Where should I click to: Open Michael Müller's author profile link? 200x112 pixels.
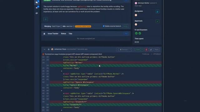(x=143, y=3)
